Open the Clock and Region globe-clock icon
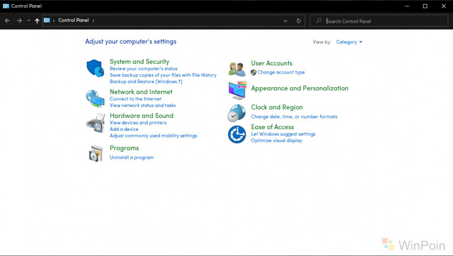 (x=237, y=113)
